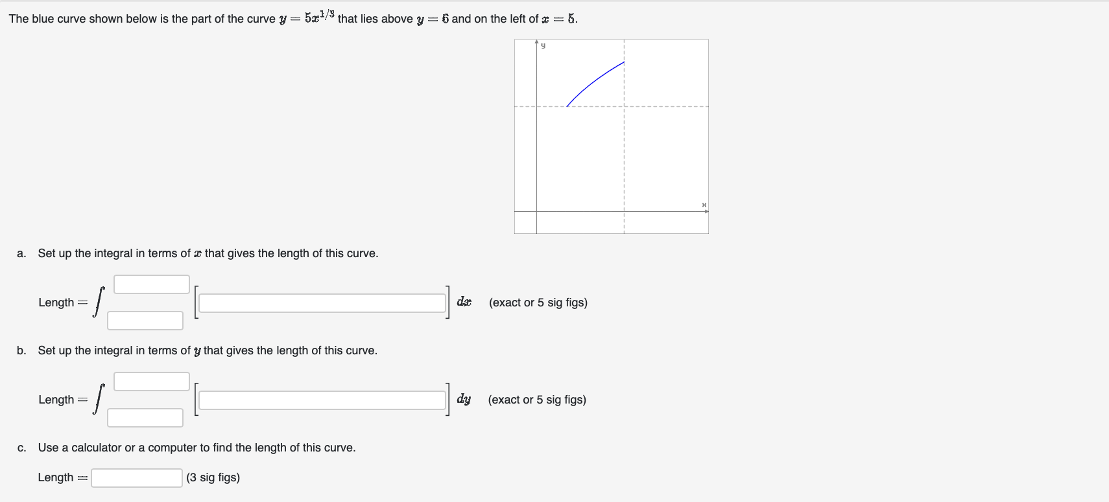Click the dx symbol after the bracket
This screenshot has width=1109, height=502.
(463, 302)
